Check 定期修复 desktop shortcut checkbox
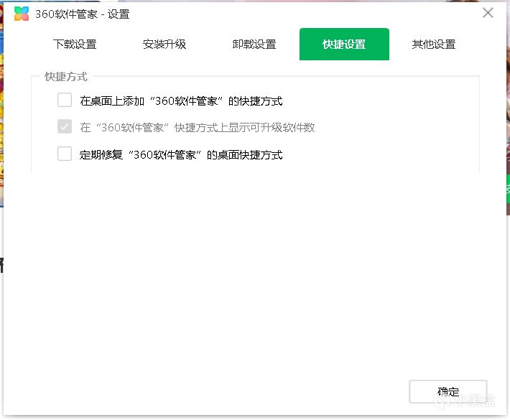 pyautogui.click(x=65, y=154)
